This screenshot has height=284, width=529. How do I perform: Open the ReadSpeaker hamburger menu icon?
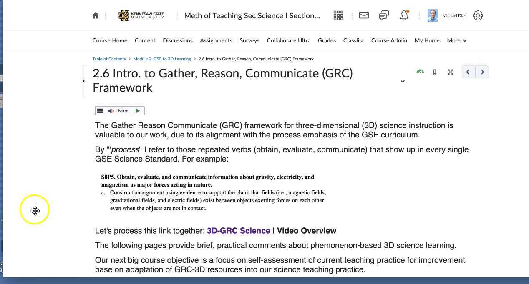pos(100,110)
